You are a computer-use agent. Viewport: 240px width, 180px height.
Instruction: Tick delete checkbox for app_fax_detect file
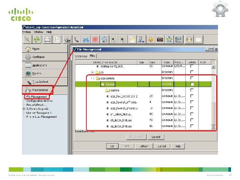[x=192, y=96]
